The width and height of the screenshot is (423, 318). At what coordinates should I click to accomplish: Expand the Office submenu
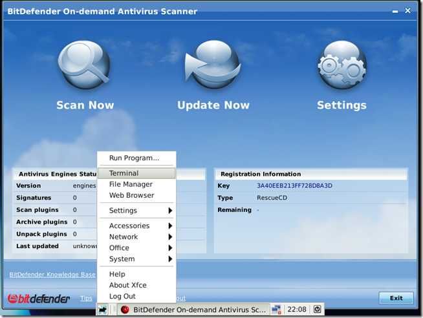click(136, 248)
